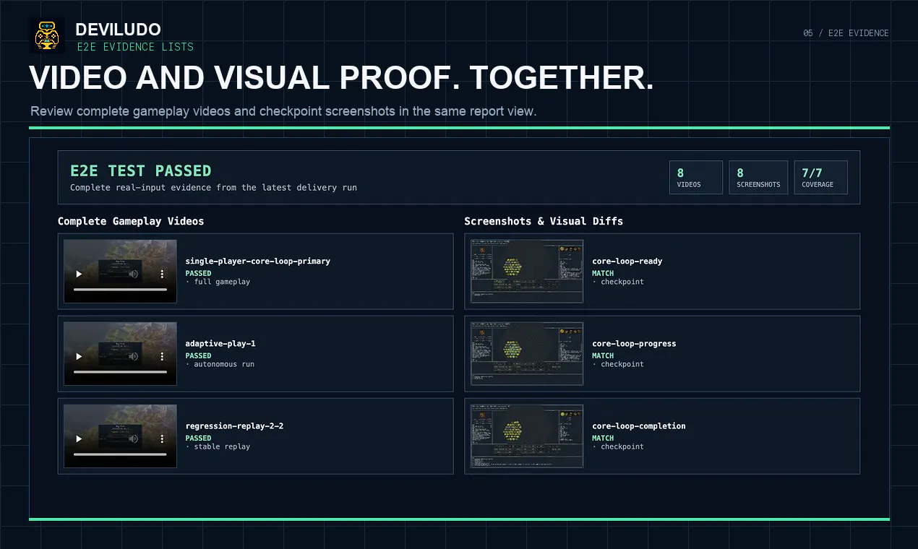Mute the single-player-core-loop-primary video
The height and width of the screenshot is (549, 918).
133,274
